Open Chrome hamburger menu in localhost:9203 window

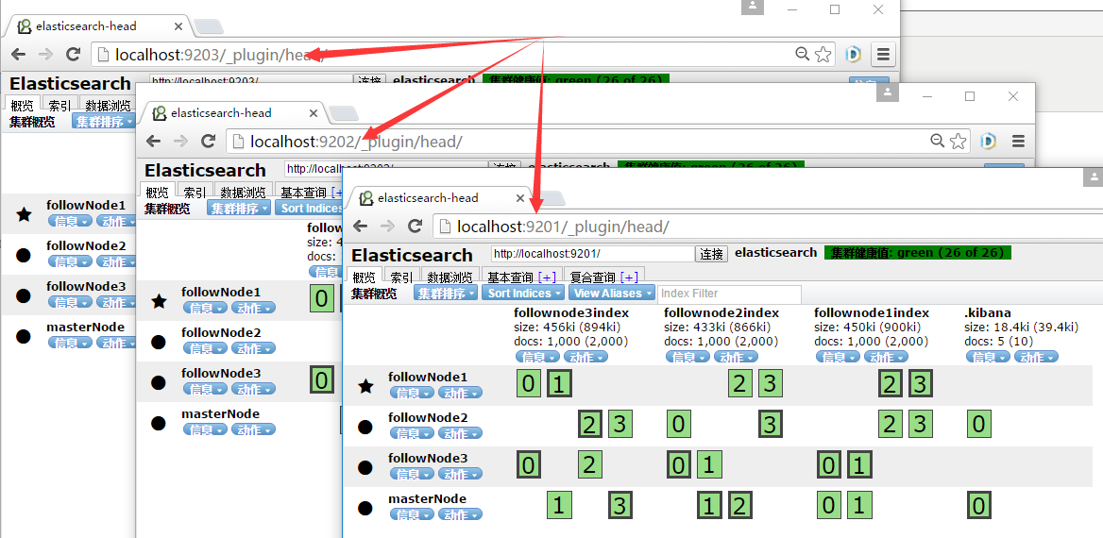click(x=884, y=54)
